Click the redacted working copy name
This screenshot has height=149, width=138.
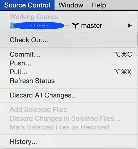39,26
